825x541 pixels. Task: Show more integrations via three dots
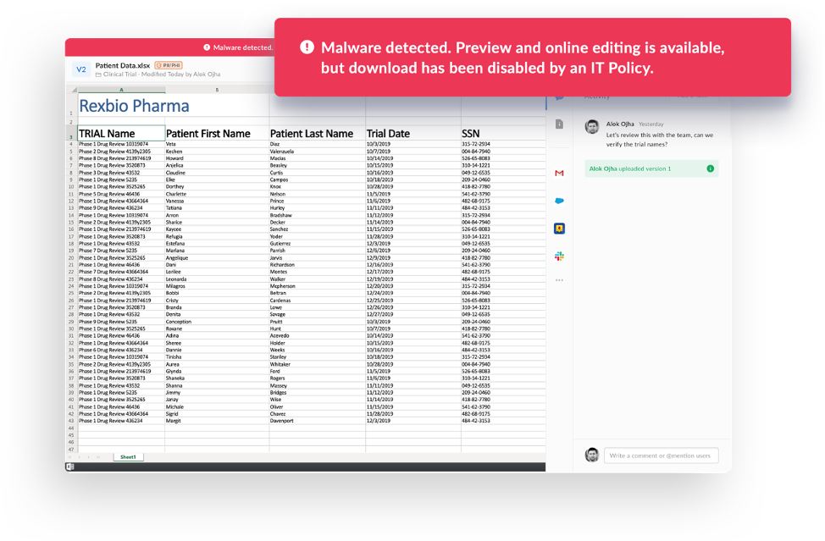coord(559,280)
